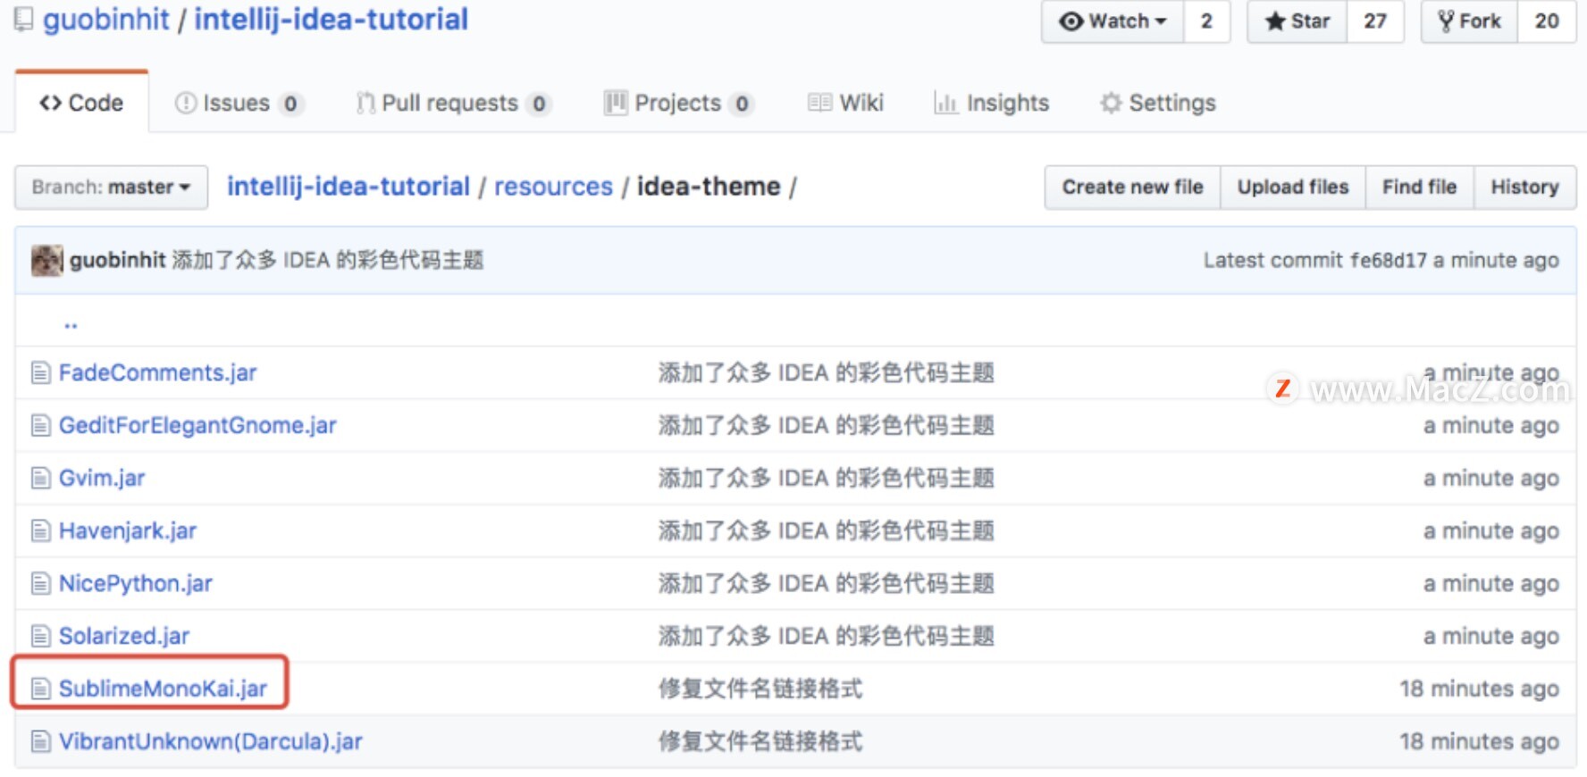The height and width of the screenshot is (777, 1587).
Task: Click the file icon next to Solarized.jar
Action: pos(40,636)
